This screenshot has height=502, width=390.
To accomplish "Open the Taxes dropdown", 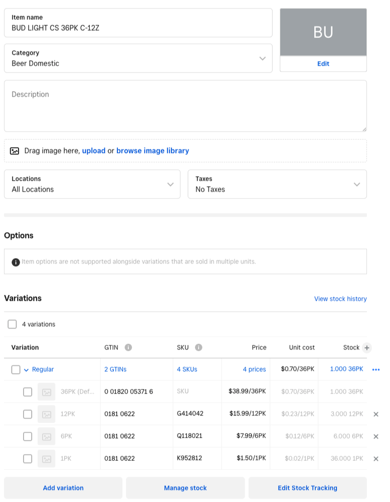I will coord(277,184).
